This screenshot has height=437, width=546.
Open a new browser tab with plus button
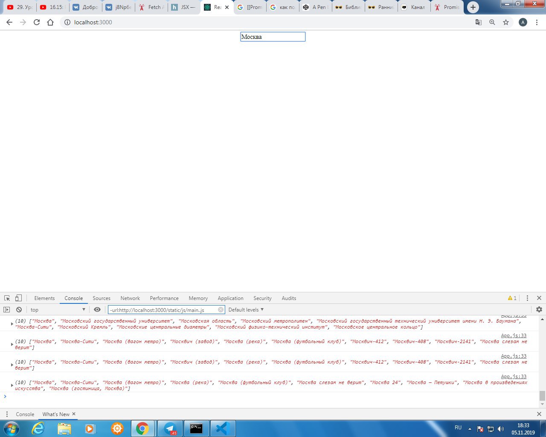(x=473, y=7)
